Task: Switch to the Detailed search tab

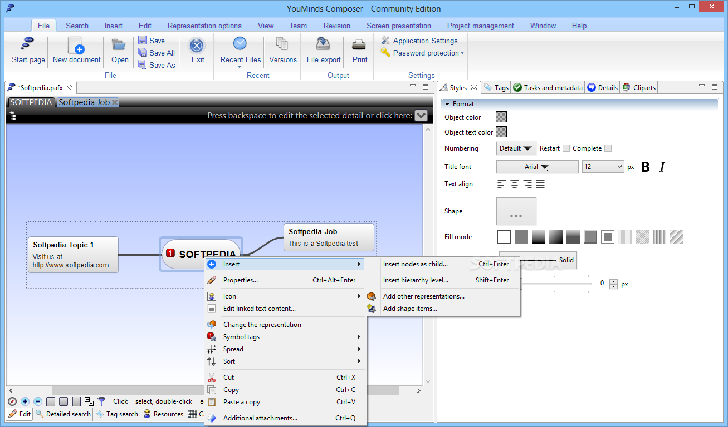Action: tap(63, 414)
